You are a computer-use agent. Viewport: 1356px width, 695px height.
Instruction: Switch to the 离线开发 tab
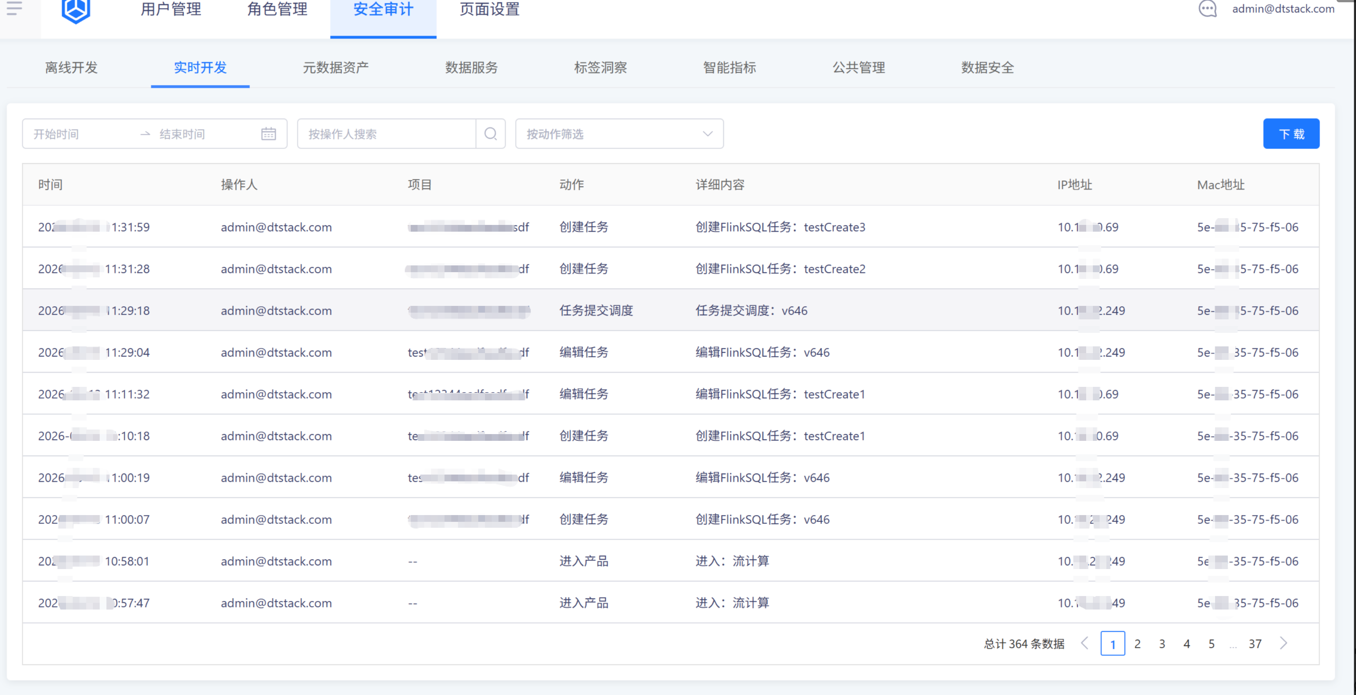[71, 67]
